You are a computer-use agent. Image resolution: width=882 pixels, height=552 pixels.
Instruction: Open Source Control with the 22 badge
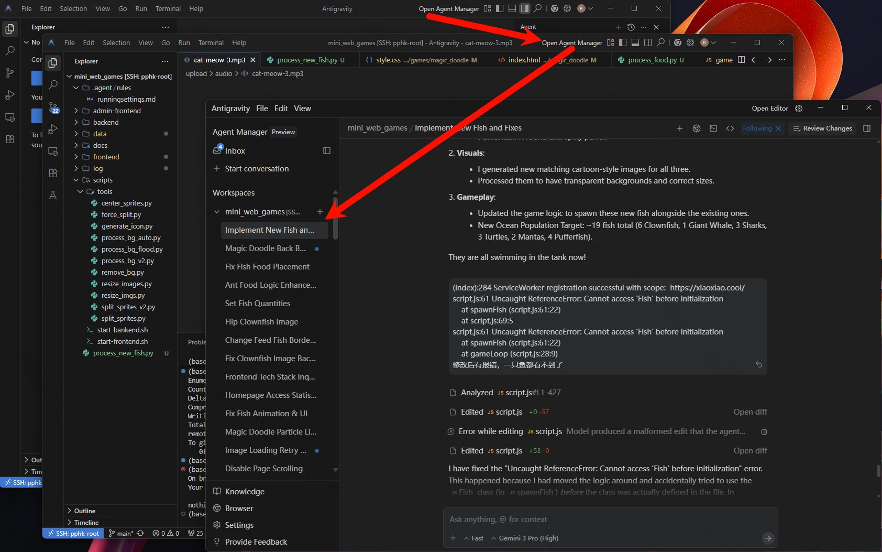click(53, 107)
